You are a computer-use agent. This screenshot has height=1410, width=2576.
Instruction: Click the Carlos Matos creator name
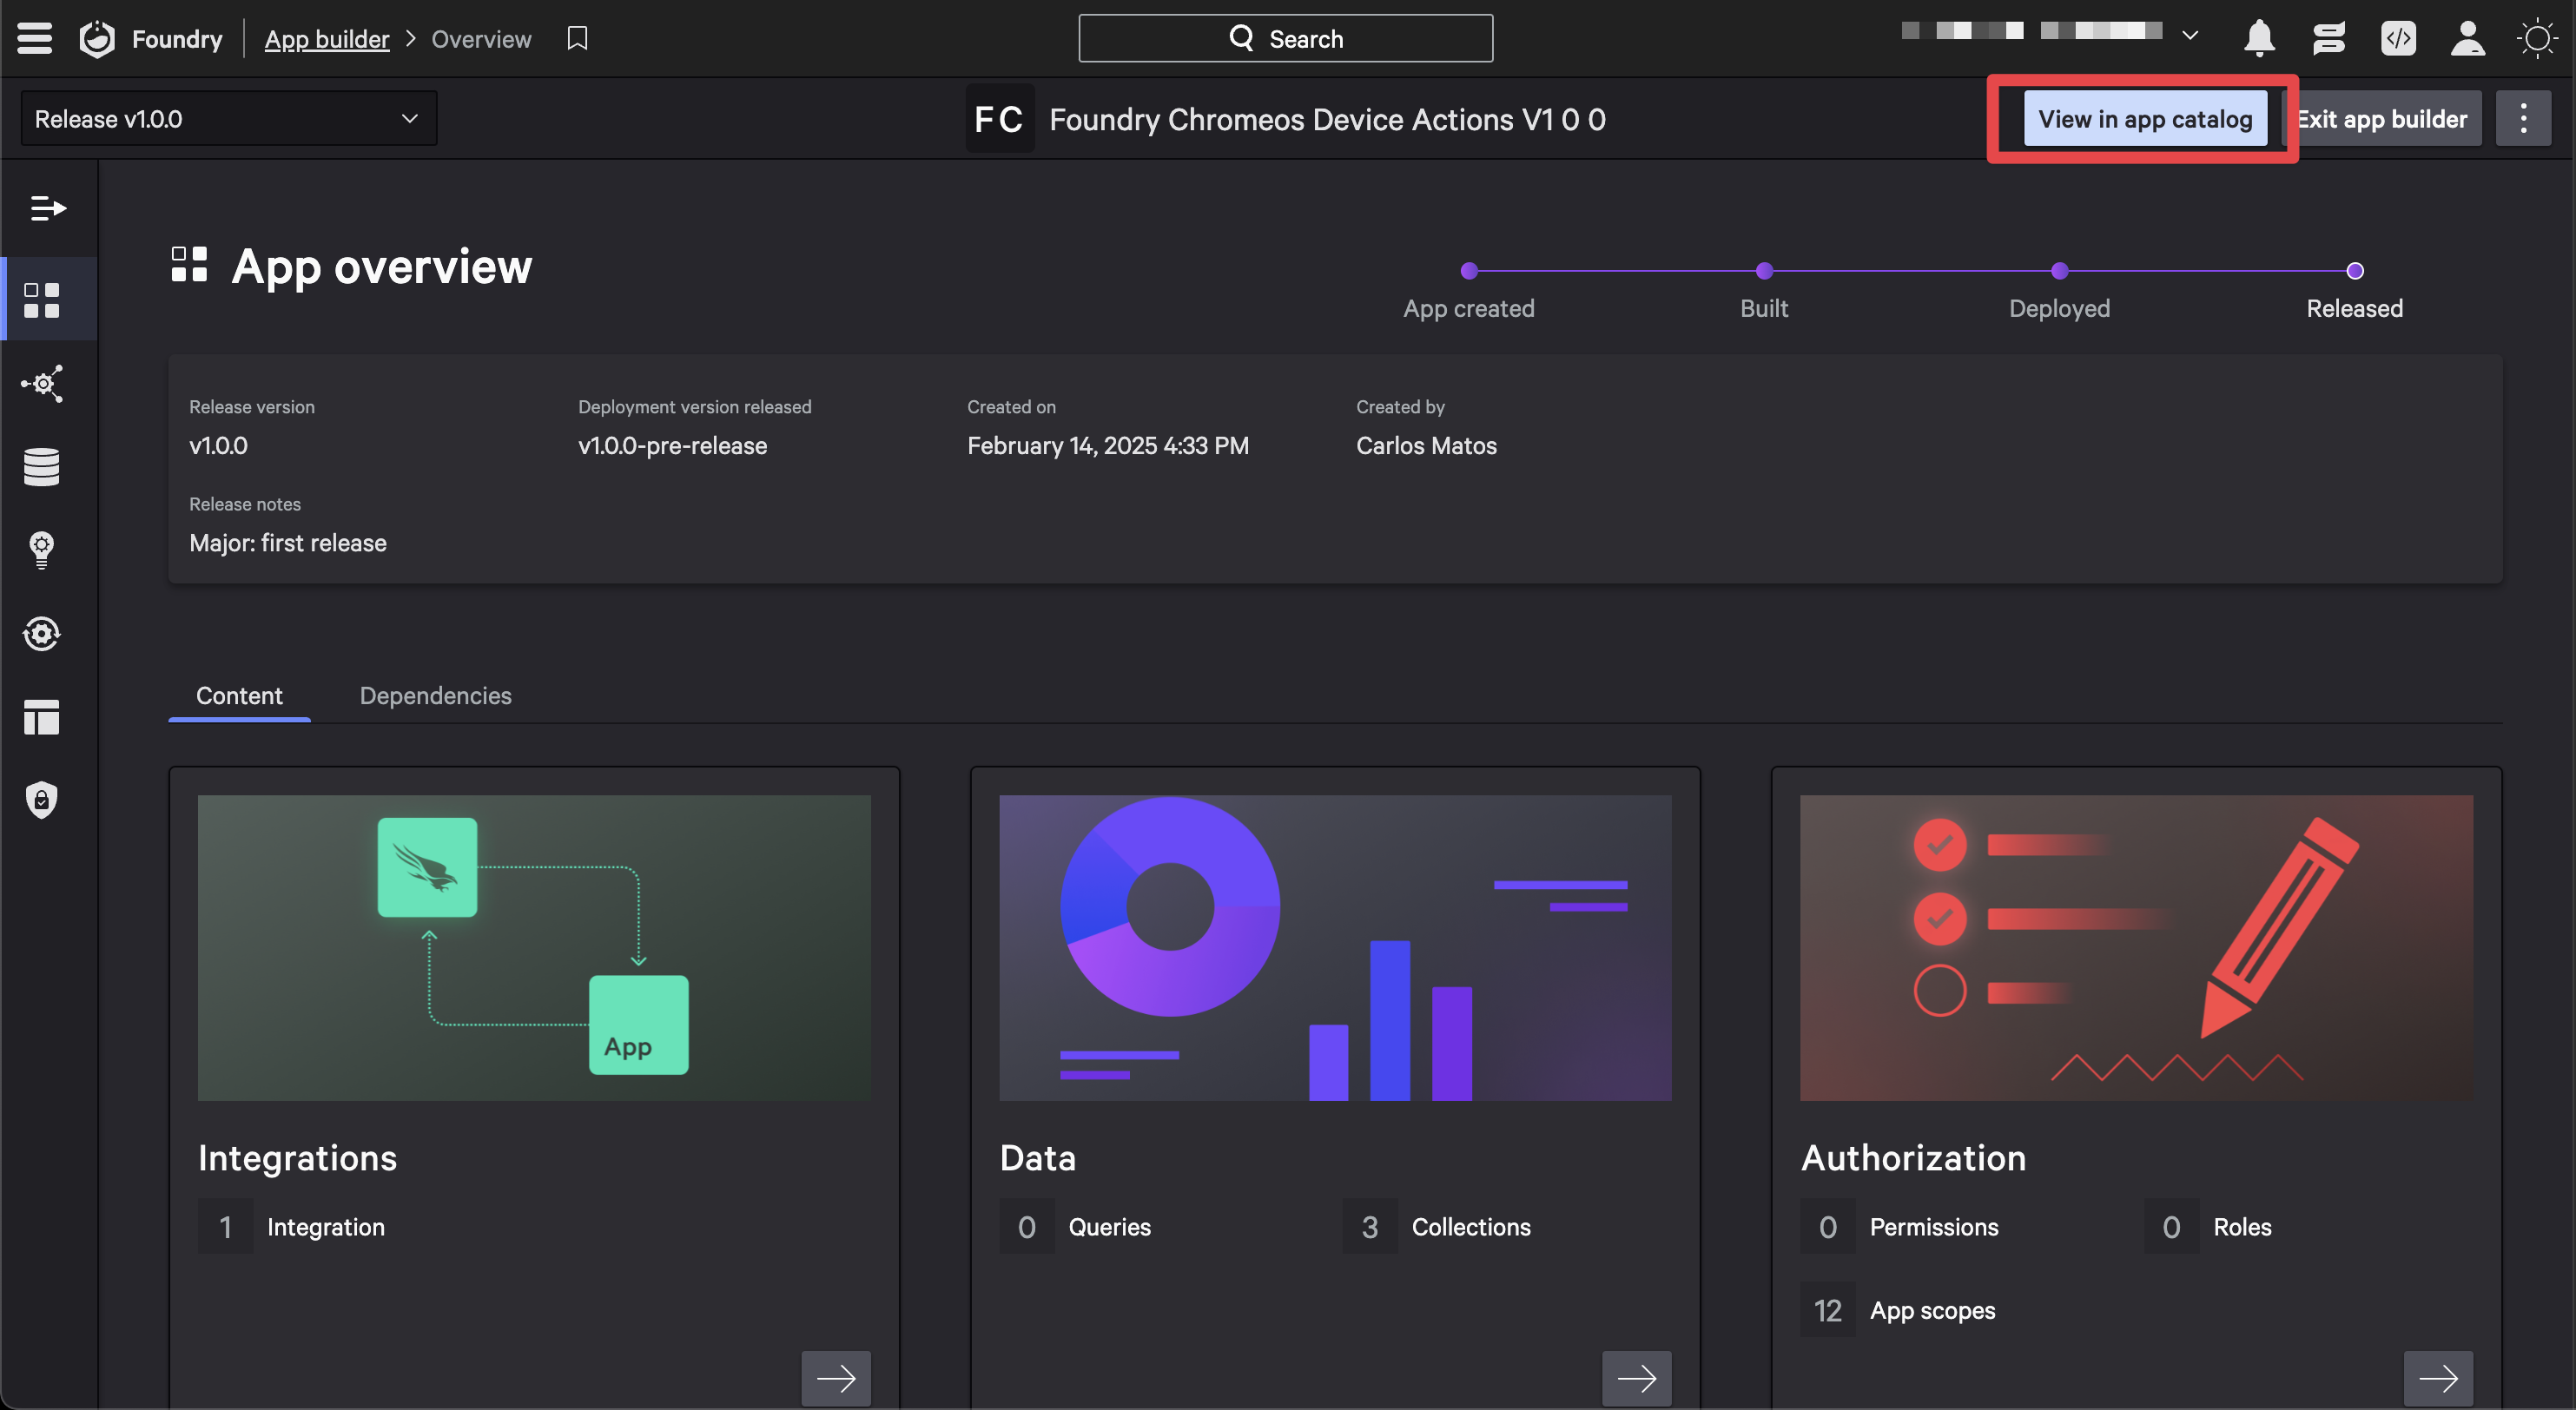[1426, 445]
